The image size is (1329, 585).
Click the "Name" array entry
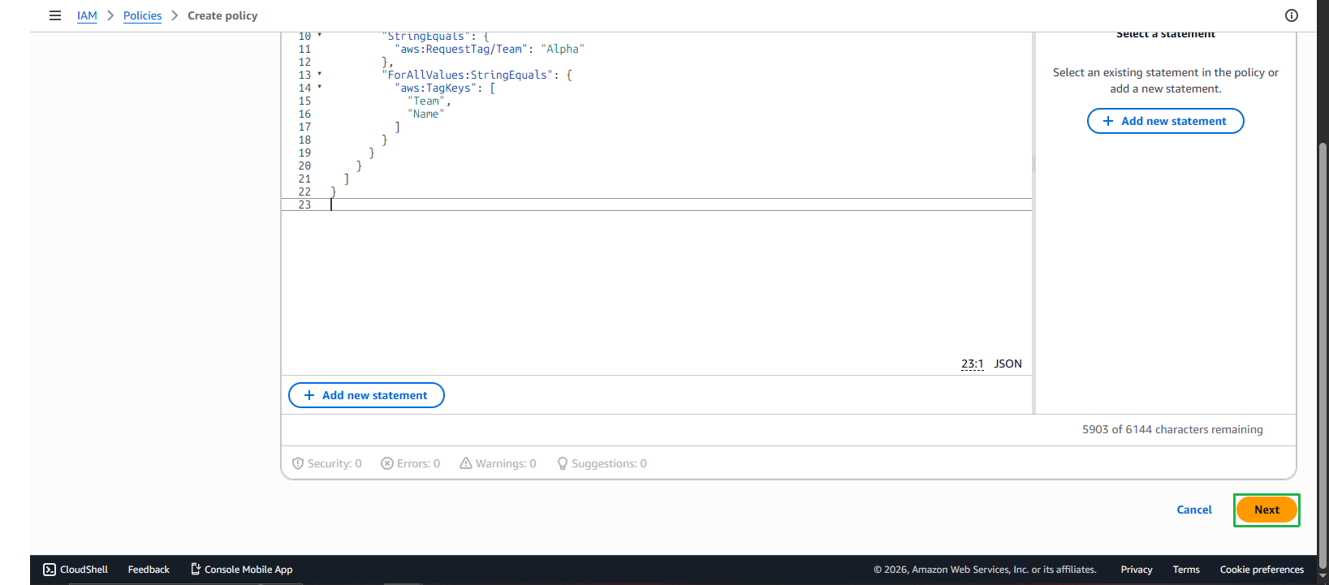point(426,114)
